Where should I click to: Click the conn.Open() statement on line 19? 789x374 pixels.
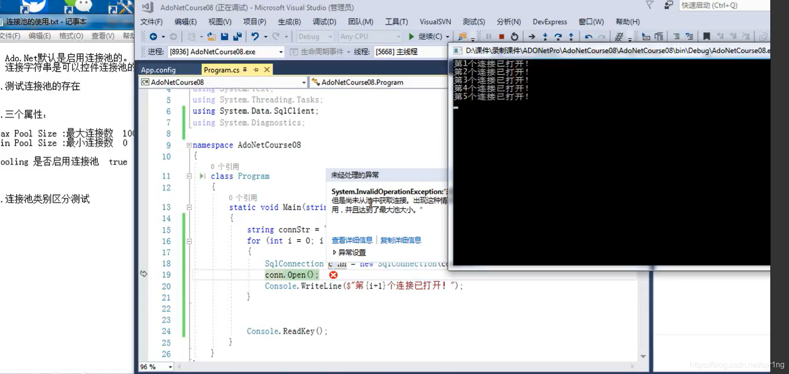coord(292,275)
